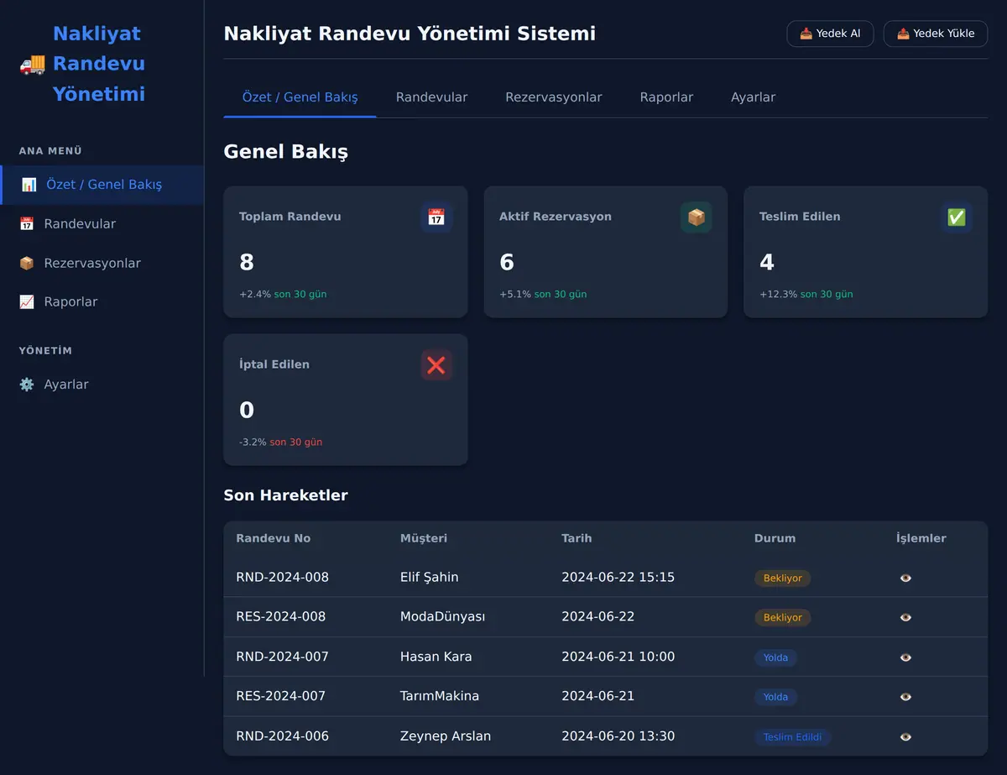This screenshot has height=775, width=1007.
Task: Click the calendar icon on Toplam Randevu card
Action: click(436, 217)
